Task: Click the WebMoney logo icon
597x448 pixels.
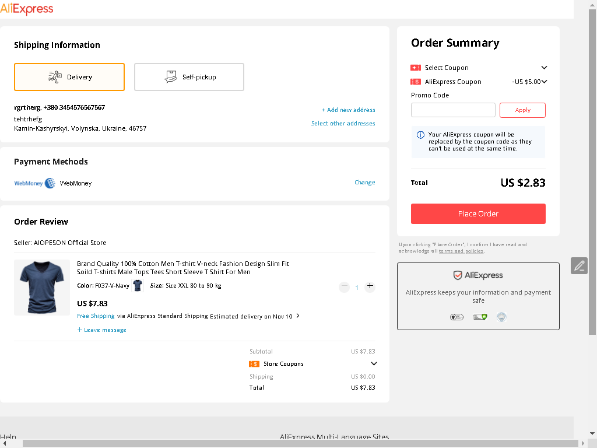Action: click(34, 183)
